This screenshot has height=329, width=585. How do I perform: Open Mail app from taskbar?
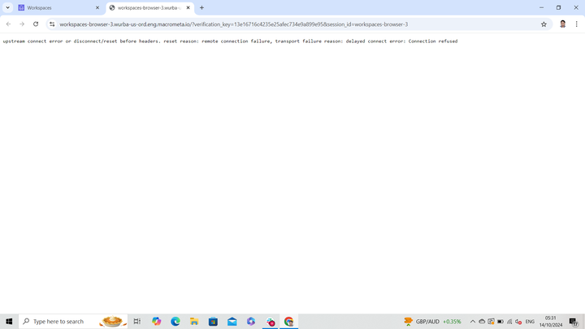232,321
